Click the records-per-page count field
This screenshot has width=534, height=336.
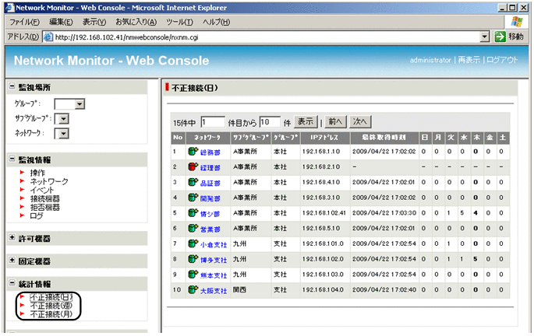pyautogui.click(x=270, y=122)
